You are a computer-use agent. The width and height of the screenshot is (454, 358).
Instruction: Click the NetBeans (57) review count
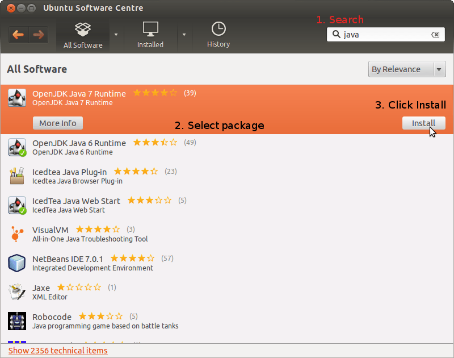[167, 259]
